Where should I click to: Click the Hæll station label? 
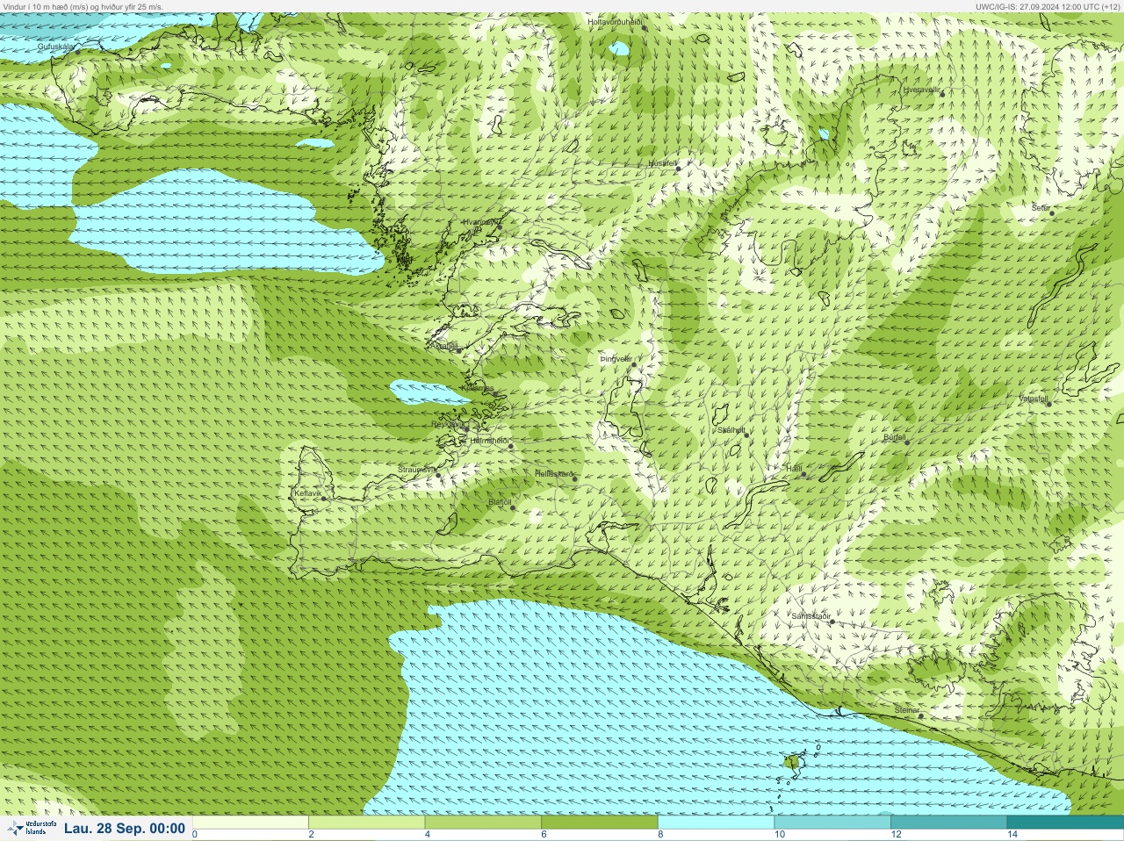795,469
